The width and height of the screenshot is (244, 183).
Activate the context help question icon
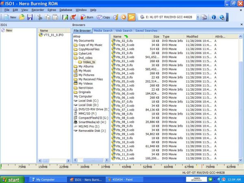click(x=222, y=17)
